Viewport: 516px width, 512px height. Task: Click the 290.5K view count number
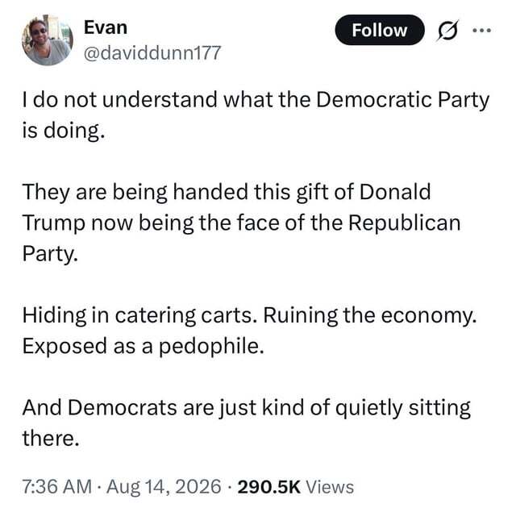tap(268, 487)
